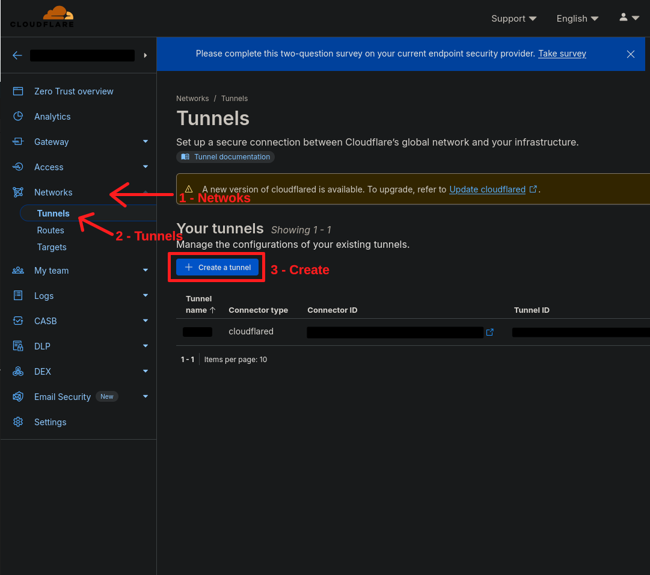The height and width of the screenshot is (575, 650).
Task: Open Tunnel documentation link
Action: pyautogui.click(x=225, y=157)
